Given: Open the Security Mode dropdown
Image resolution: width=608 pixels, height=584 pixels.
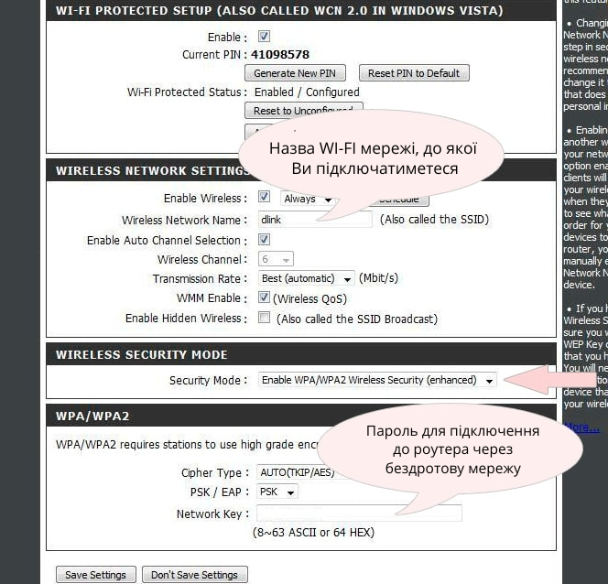Looking at the screenshot, I should [376, 380].
